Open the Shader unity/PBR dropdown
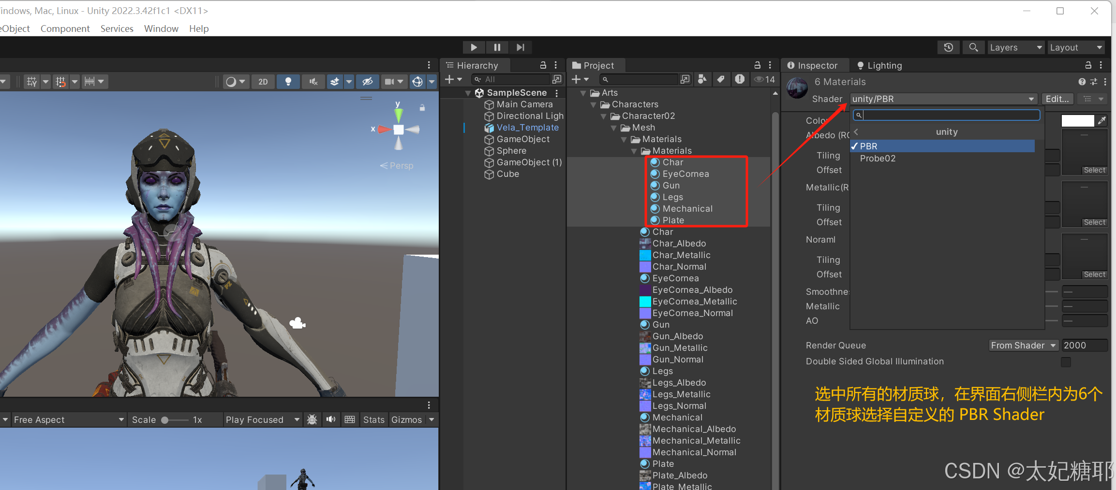Screen dimensions: 1116x490 [x=943, y=99]
